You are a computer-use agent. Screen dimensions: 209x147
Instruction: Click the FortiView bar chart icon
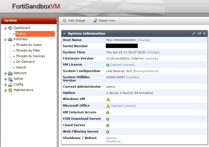tap(10, 39)
